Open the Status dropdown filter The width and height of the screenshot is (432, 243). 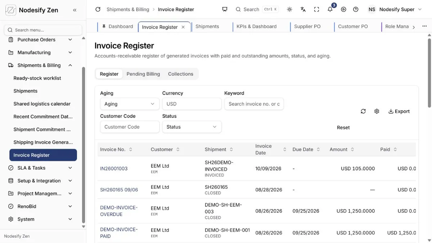tap(192, 127)
